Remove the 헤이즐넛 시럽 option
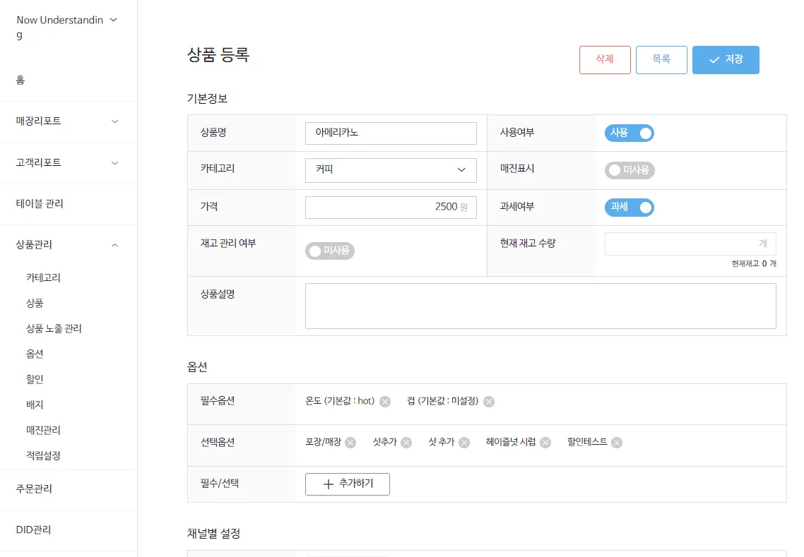The width and height of the screenshot is (804, 557). (545, 443)
